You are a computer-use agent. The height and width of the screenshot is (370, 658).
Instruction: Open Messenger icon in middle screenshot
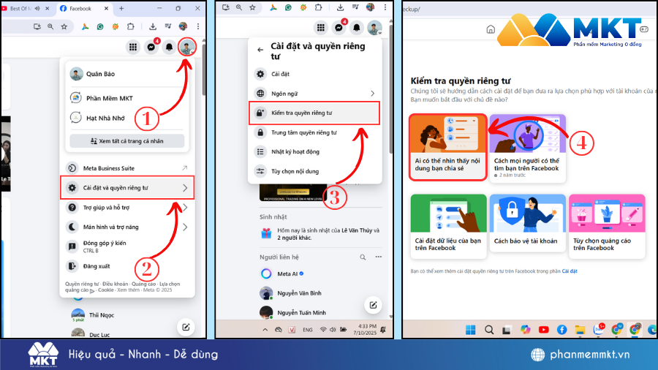[x=339, y=28]
